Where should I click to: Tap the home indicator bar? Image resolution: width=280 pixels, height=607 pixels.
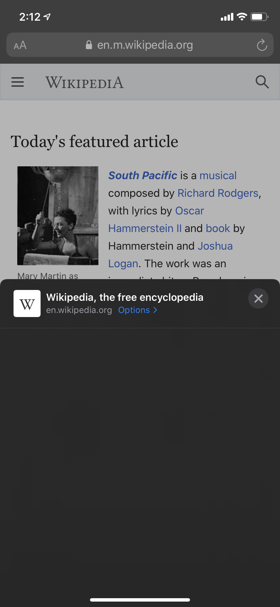(140, 600)
